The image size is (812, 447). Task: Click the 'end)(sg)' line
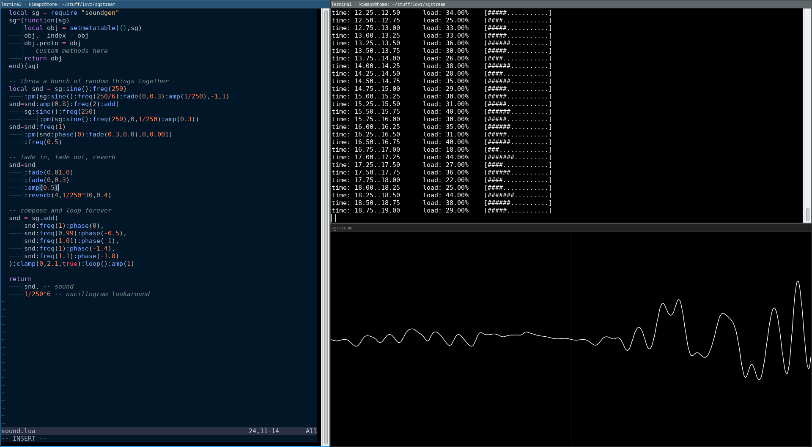(x=24, y=66)
